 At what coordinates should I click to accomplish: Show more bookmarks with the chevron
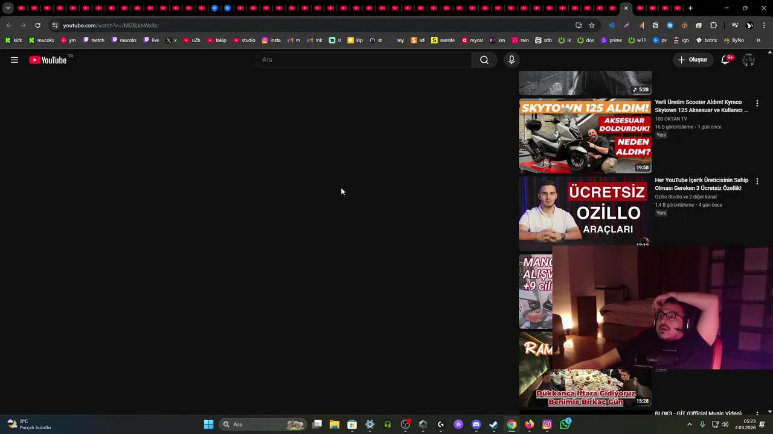click(x=759, y=40)
